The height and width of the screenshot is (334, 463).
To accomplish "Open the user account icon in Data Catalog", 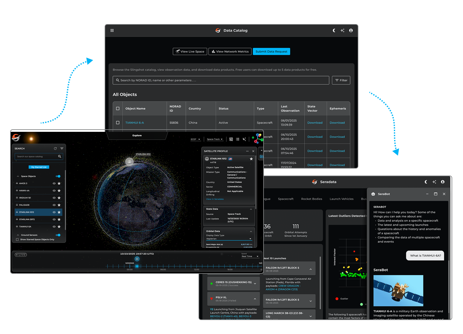I will pos(351,30).
